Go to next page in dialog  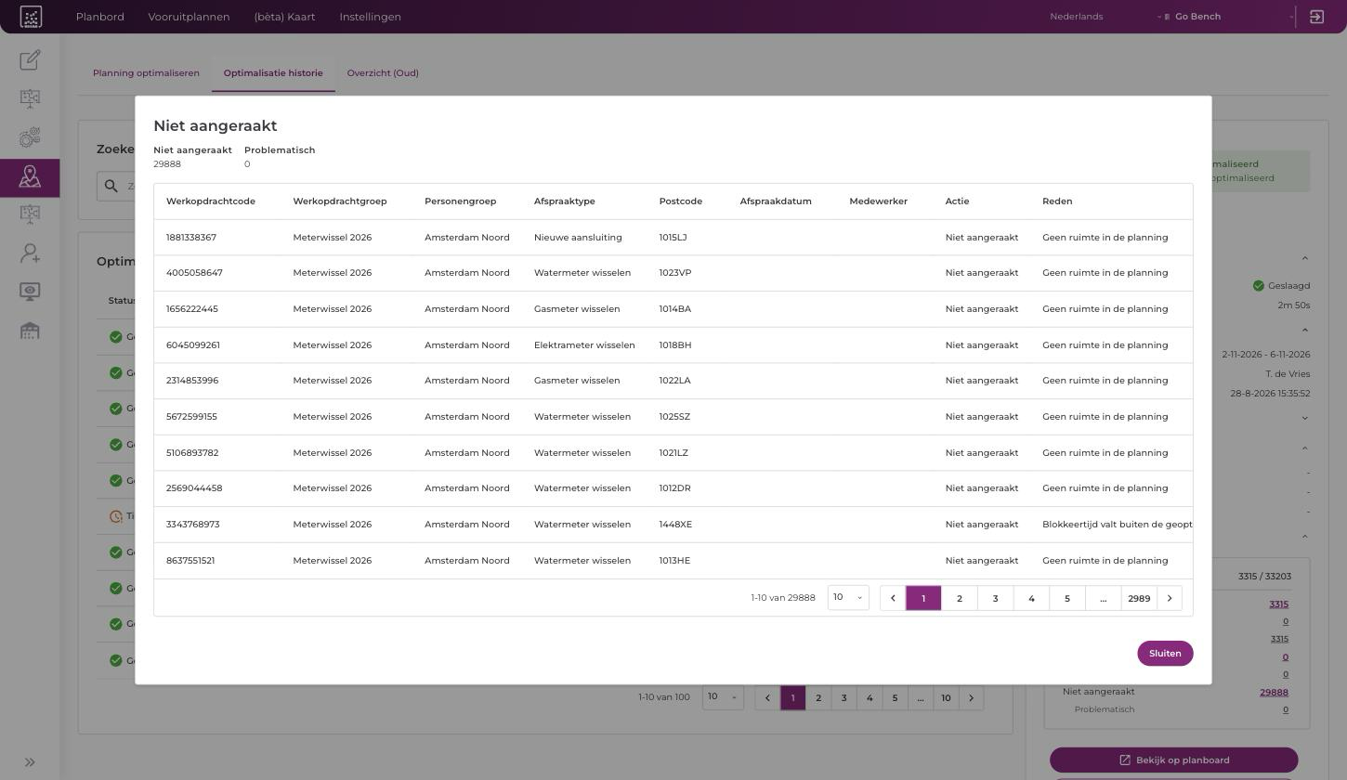point(1170,598)
